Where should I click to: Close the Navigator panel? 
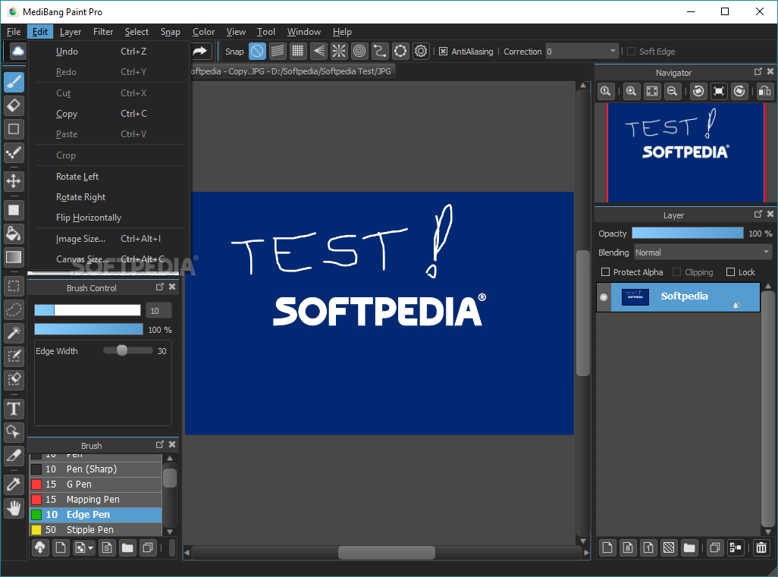[x=770, y=72]
